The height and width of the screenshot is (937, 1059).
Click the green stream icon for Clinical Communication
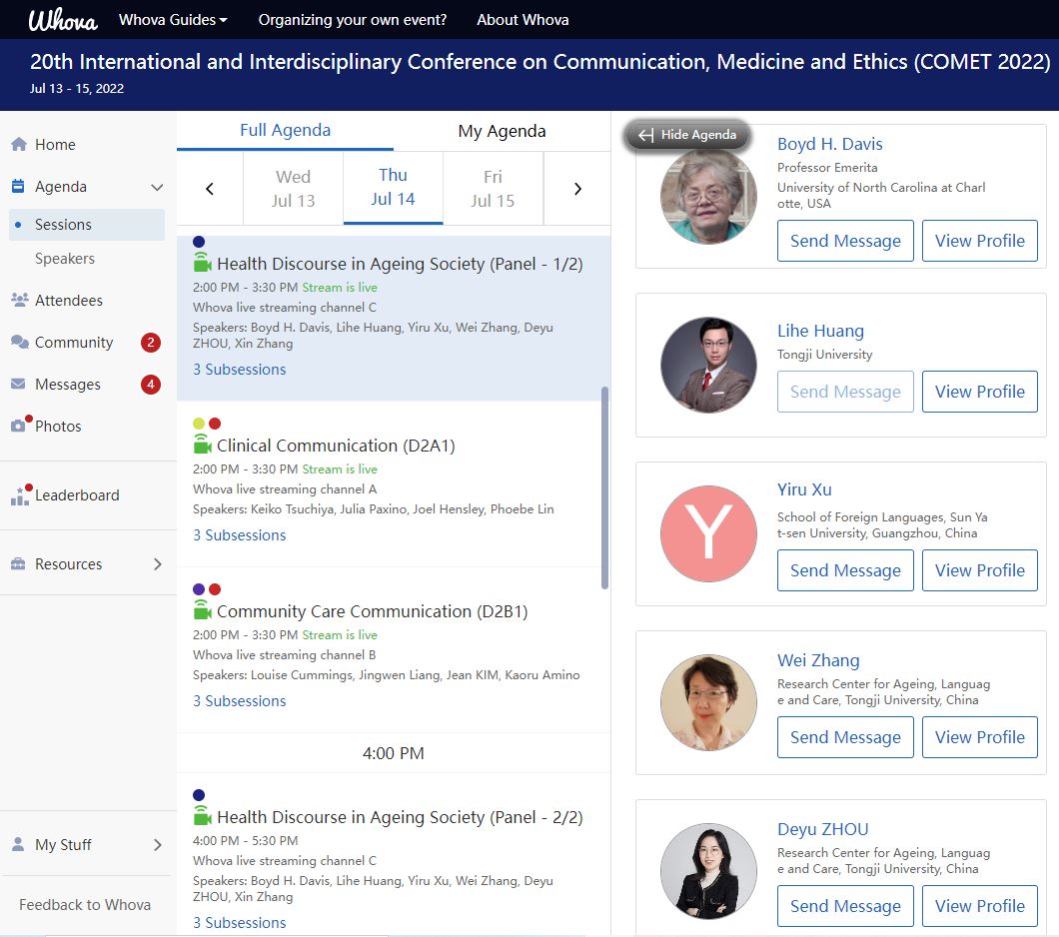pyautogui.click(x=202, y=446)
